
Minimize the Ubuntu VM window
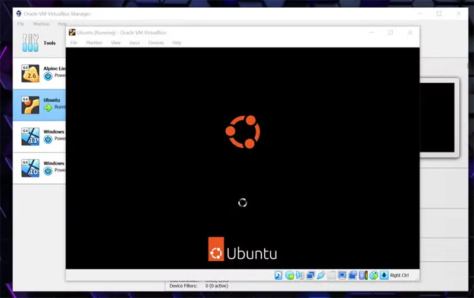pyautogui.click(x=371, y=33)
